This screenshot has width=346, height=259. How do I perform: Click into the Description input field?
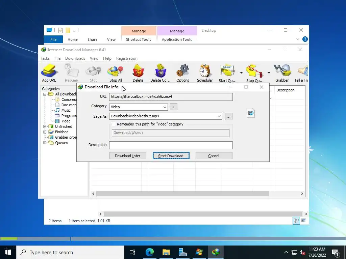tap(171, 145)
